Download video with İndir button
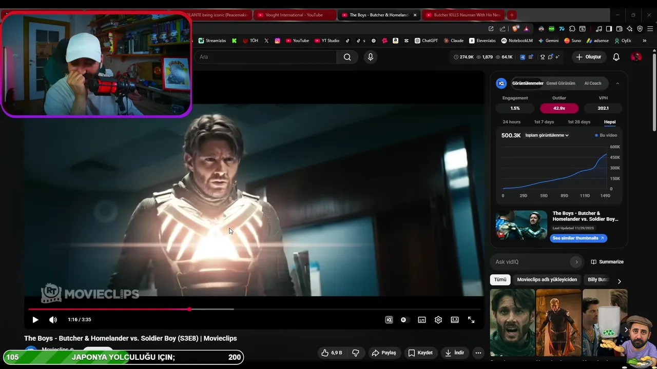This screenshot has width=657, height=369. point(455,353)
